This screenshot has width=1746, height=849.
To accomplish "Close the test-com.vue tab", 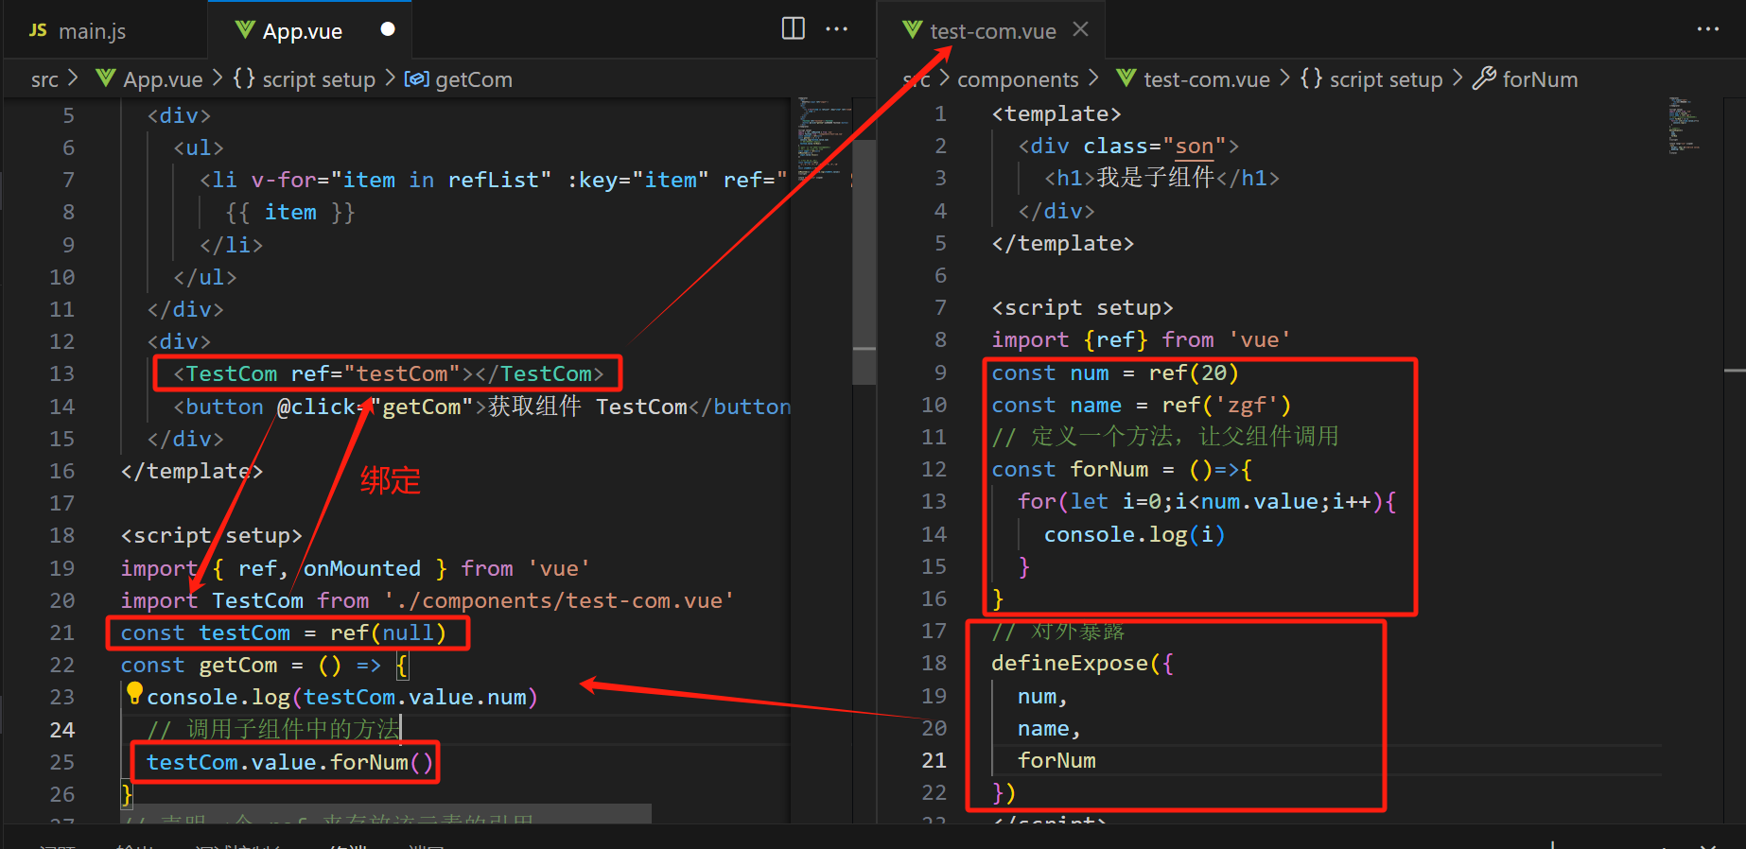I will point(1080,29).
